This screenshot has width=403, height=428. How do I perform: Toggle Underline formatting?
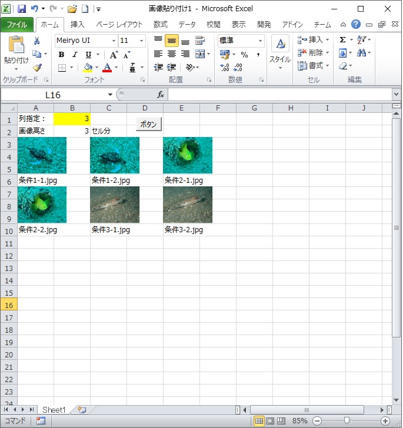pos(88,55)
